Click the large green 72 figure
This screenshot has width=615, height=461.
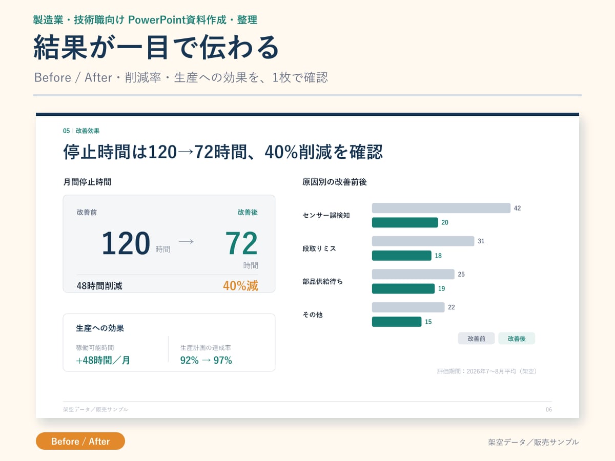coord(241,243)
